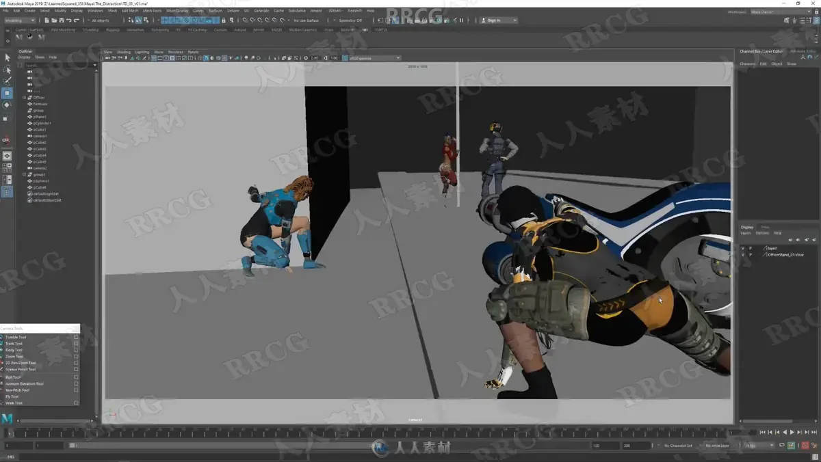Toggle visibility V of OfficerStand layer
This screenshot has height=462, width=821.
[743, 254]
